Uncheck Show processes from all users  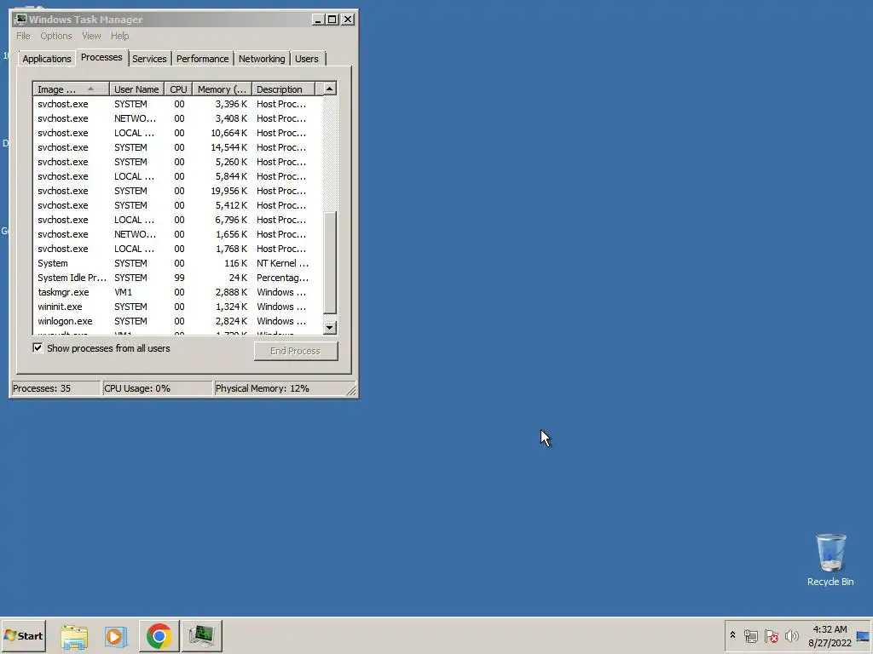click(38, 348)
